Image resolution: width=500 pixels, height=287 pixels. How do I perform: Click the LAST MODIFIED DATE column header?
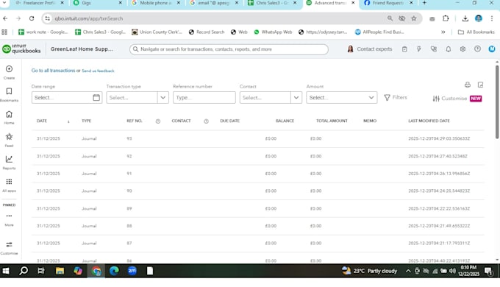pos(429,121)
